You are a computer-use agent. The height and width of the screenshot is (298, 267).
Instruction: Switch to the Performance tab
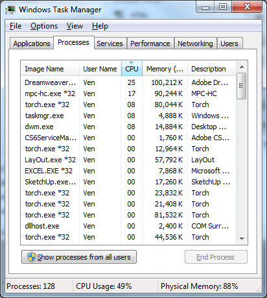[x=150, y=43]
